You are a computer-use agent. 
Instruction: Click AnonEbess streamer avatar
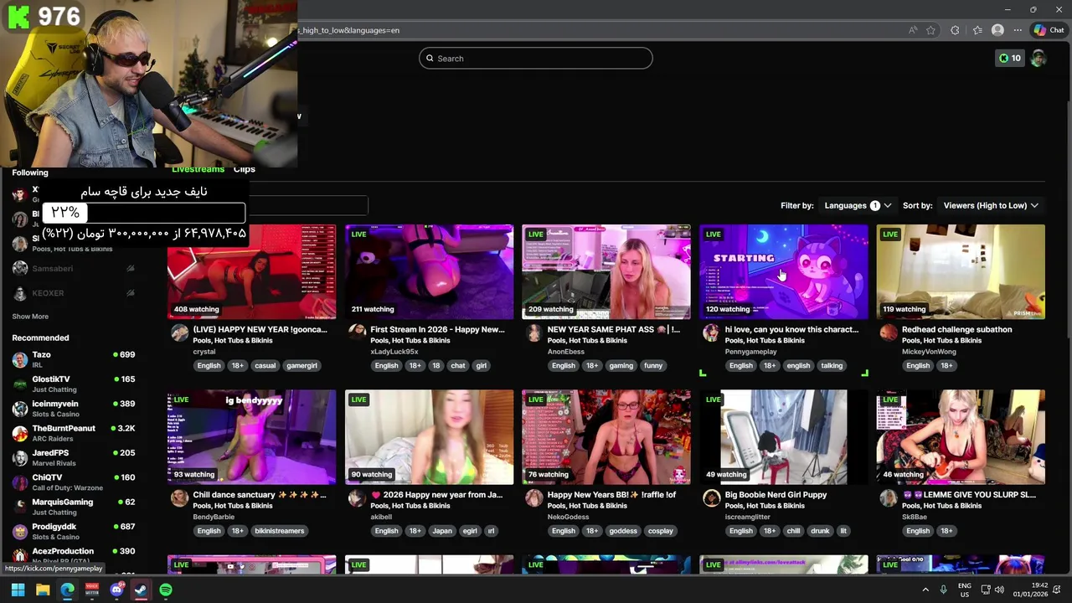pos(534,333)
